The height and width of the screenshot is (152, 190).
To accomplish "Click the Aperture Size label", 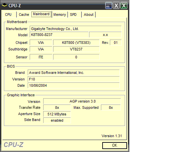I will click(x=29, y=114).
